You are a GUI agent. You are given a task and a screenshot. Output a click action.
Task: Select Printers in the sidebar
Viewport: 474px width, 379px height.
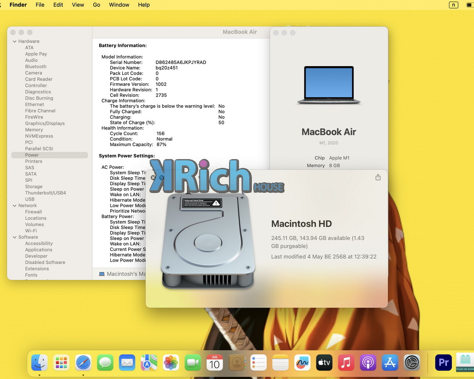tap(34, 161)
